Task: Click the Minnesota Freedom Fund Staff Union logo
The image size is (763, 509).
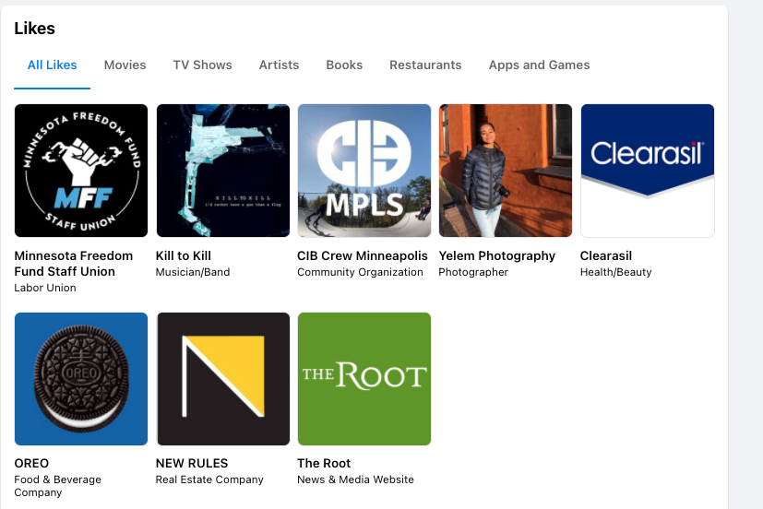Action: 81,171
